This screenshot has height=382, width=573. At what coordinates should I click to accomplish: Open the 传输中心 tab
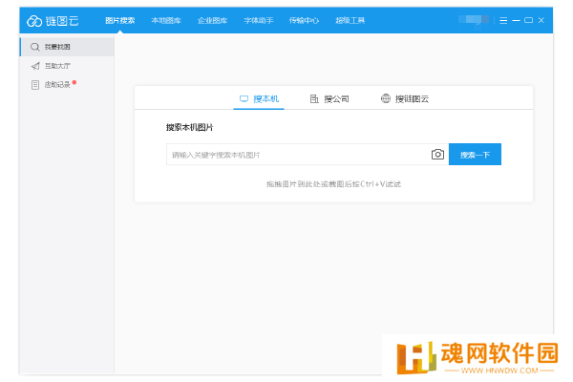click(x=304, y=20)
